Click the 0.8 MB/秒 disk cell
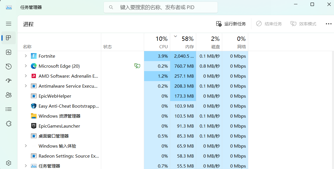This screenshot has height=169, width=334. pyautogui.click(x=209, y=66)
